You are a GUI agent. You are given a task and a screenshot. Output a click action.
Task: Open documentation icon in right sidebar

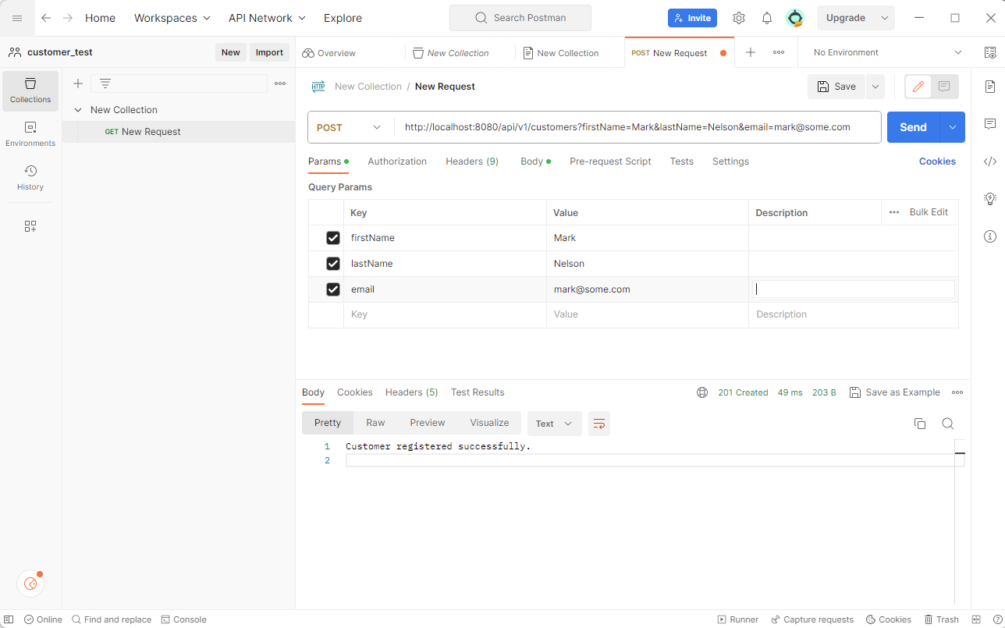[990, 86]
